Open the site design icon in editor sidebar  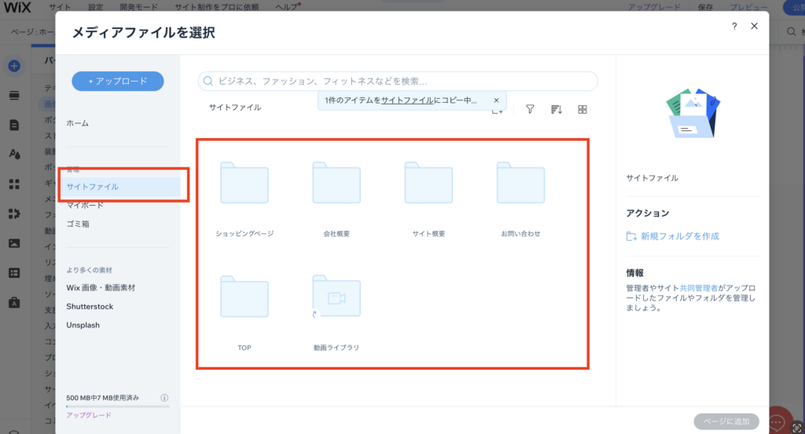pos(14,155)
